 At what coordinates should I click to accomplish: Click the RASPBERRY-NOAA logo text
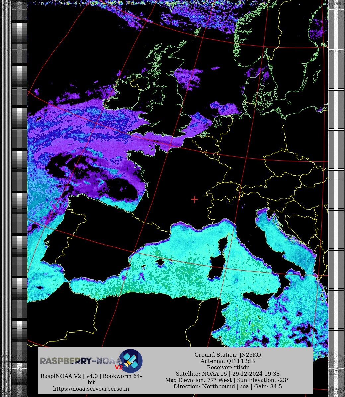coord(79,361)
